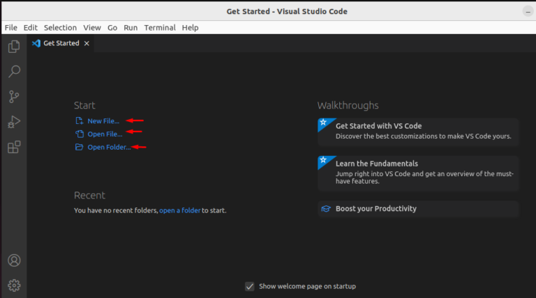Open the Help menu

click(190, 28)
